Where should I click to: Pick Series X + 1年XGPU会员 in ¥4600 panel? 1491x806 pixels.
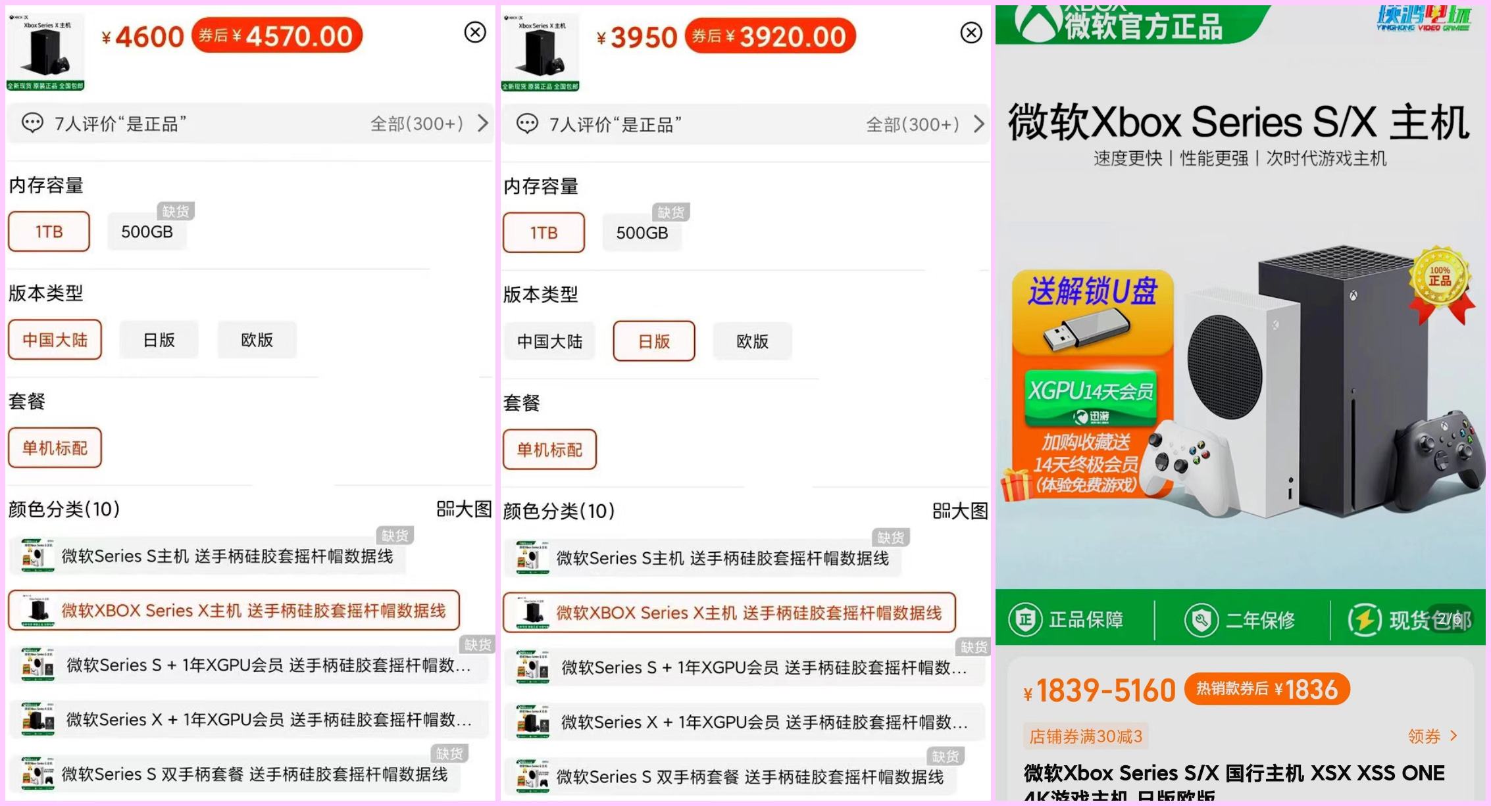(249, 720)
